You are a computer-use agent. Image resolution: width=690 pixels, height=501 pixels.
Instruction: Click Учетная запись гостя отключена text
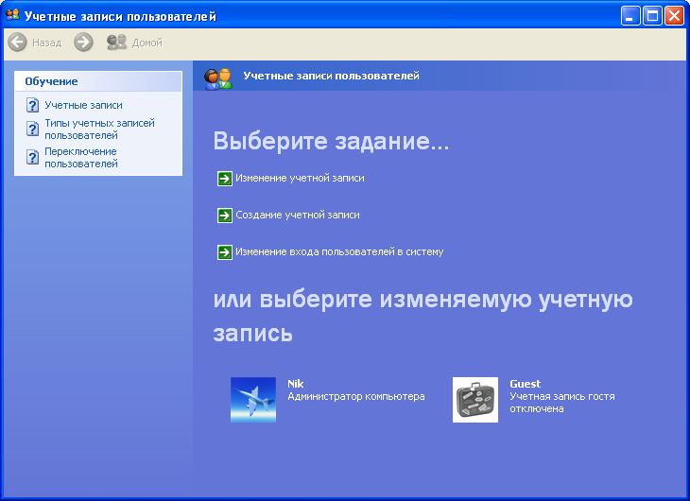(x=562, y=403)
